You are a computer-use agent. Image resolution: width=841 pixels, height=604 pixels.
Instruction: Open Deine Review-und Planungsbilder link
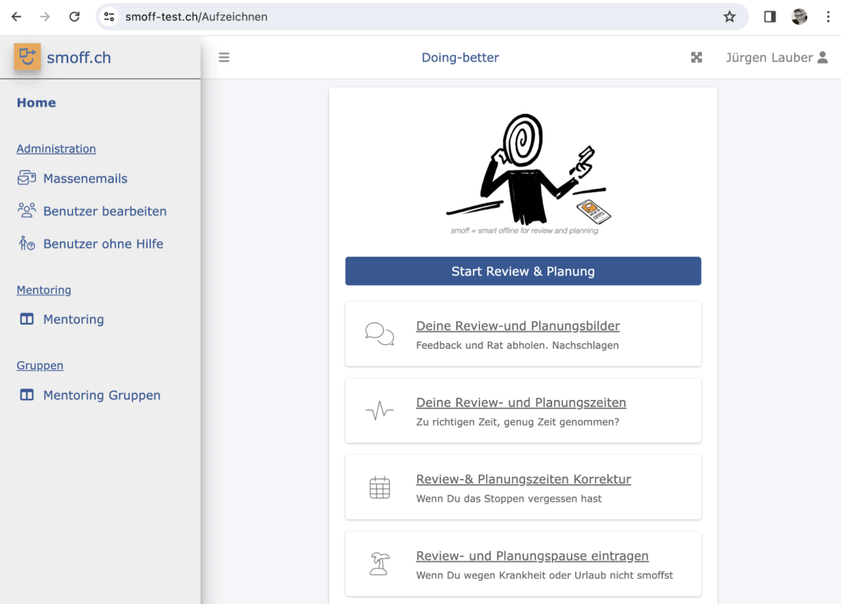pyautogui.click(x=518, y=325)
